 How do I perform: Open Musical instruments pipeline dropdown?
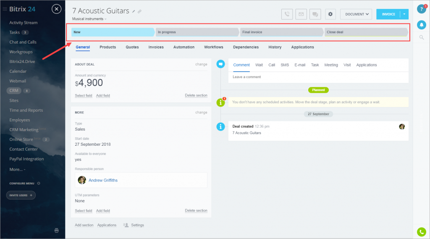click(x=89, y=19)
